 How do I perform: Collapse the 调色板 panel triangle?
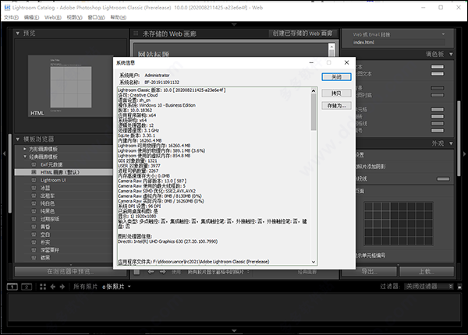pos(451,55)
